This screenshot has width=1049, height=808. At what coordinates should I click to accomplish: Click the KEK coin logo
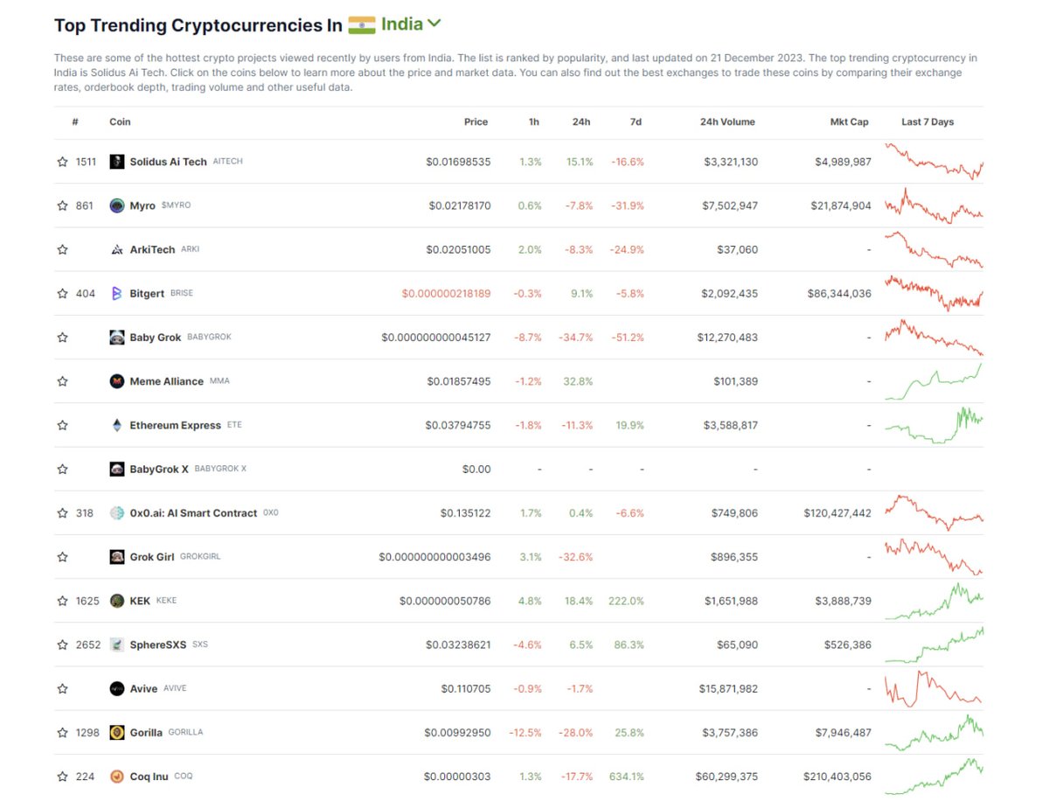coord(117,601)
